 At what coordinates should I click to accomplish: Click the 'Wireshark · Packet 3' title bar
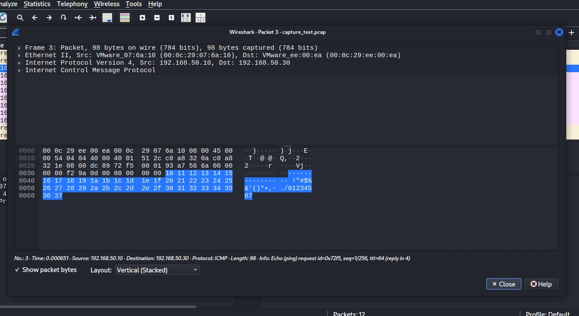pos(277,32)
